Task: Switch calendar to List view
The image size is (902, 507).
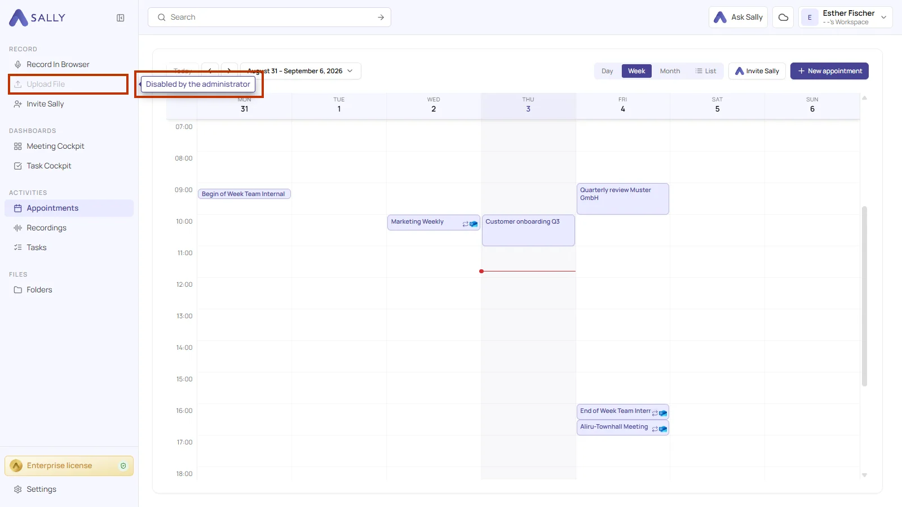Action: (x=706, y=71)
